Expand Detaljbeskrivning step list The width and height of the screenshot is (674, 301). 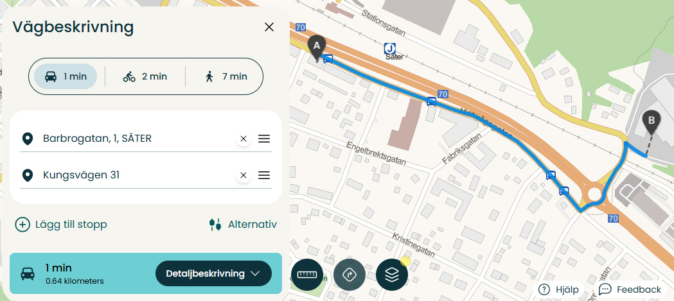click(x=213, y=273)
